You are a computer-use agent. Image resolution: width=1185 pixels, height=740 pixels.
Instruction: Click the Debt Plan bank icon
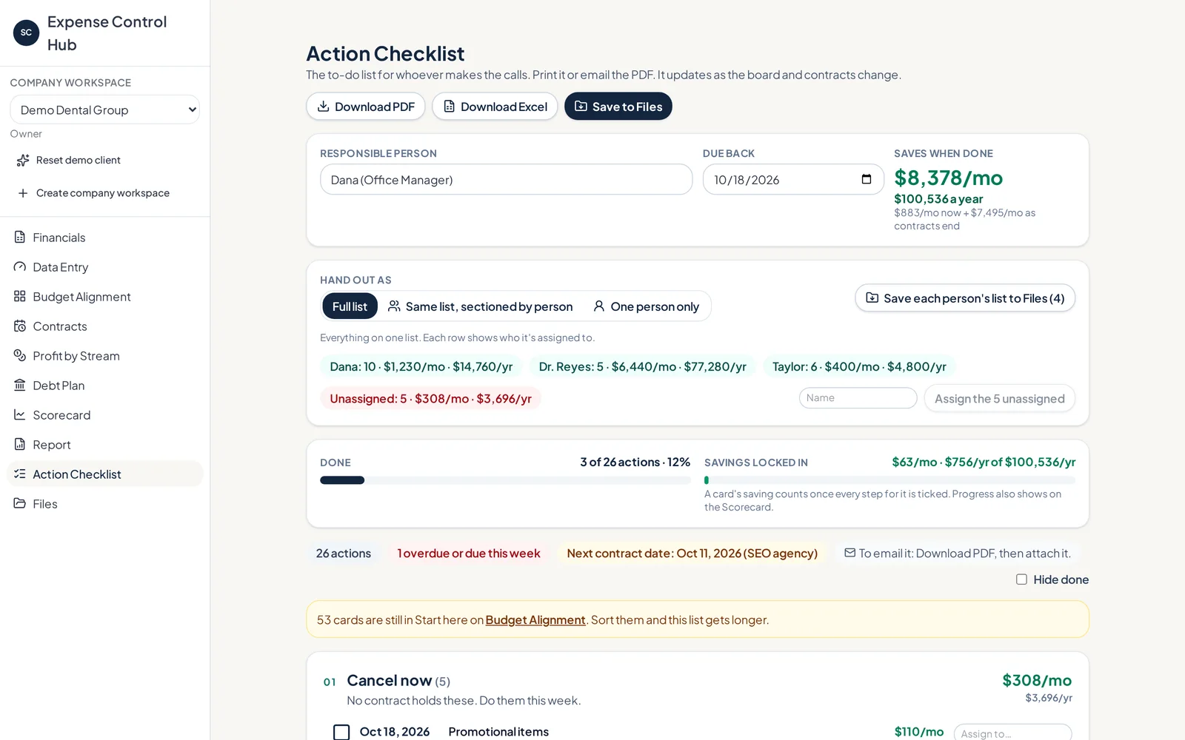[20, 385]
